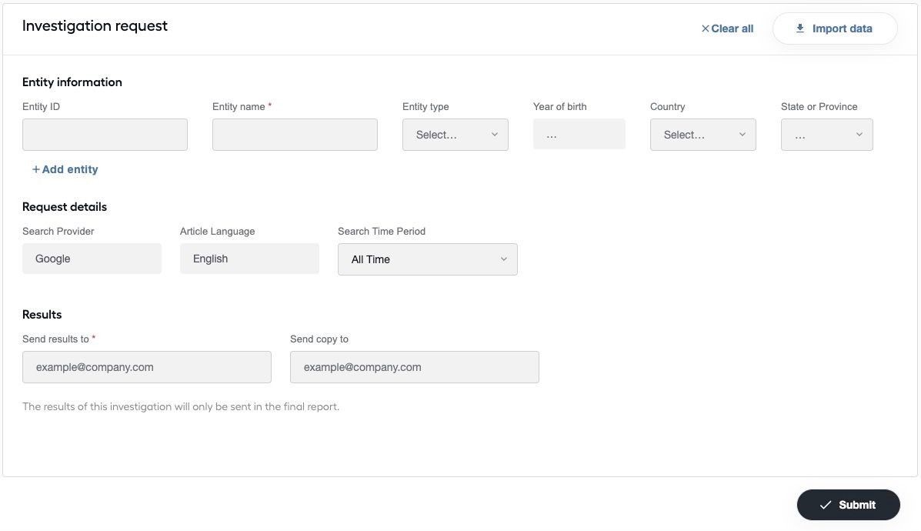Open the Country dropdown
The width and height of the screenshot is (921, 531).
click(703, 135)
